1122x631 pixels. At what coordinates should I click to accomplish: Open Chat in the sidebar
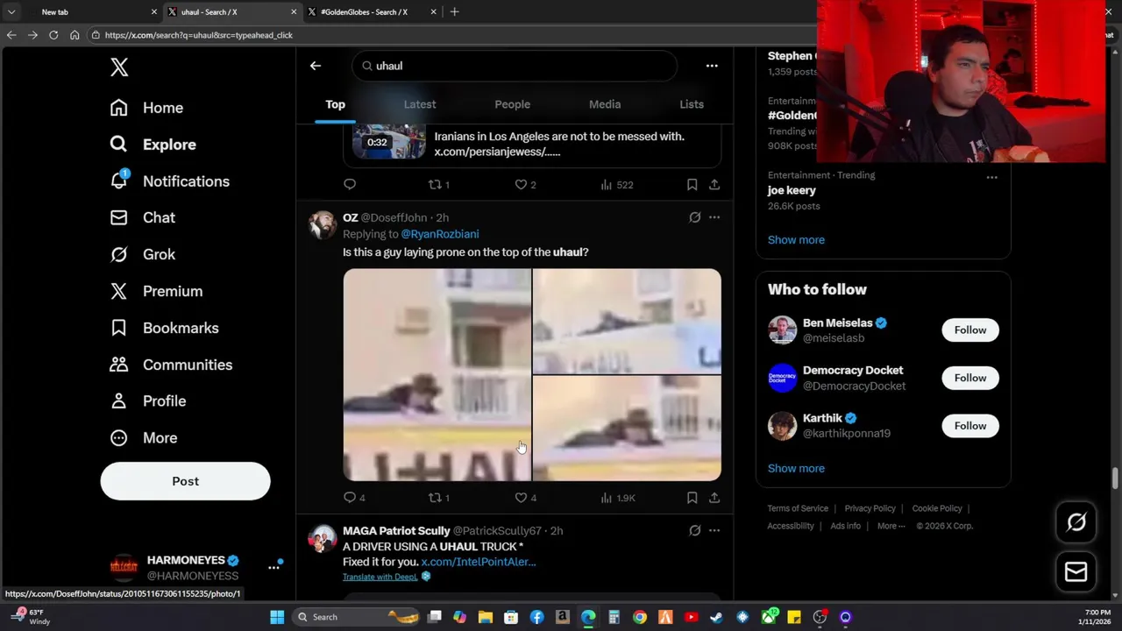click(142, 217)
